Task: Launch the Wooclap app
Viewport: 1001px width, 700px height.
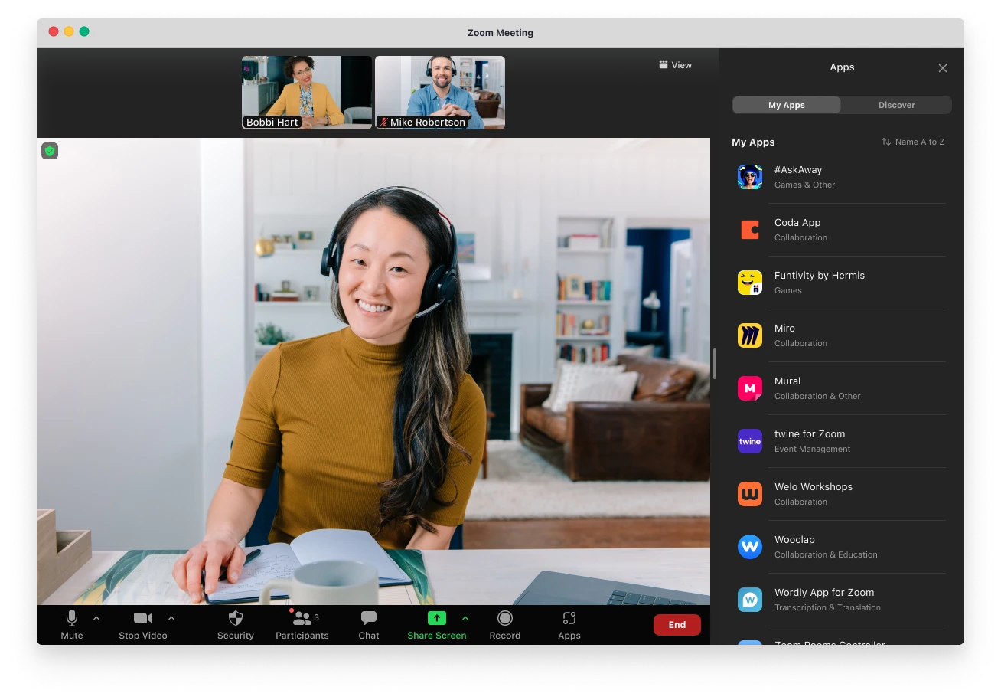Action: 840,546
